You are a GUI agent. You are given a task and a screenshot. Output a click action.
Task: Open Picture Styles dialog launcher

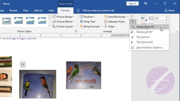tap(76, 31)
